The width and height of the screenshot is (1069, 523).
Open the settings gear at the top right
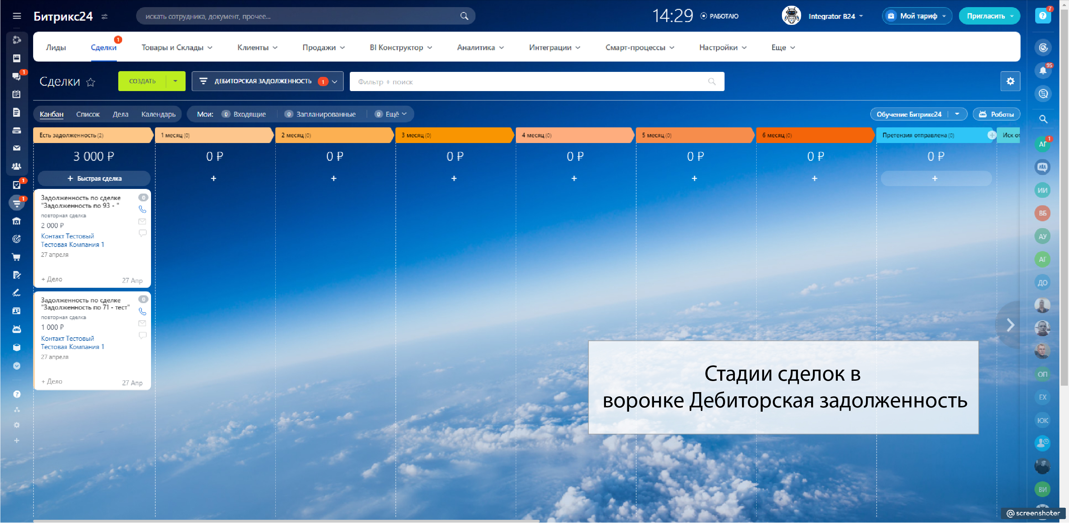1010,81
